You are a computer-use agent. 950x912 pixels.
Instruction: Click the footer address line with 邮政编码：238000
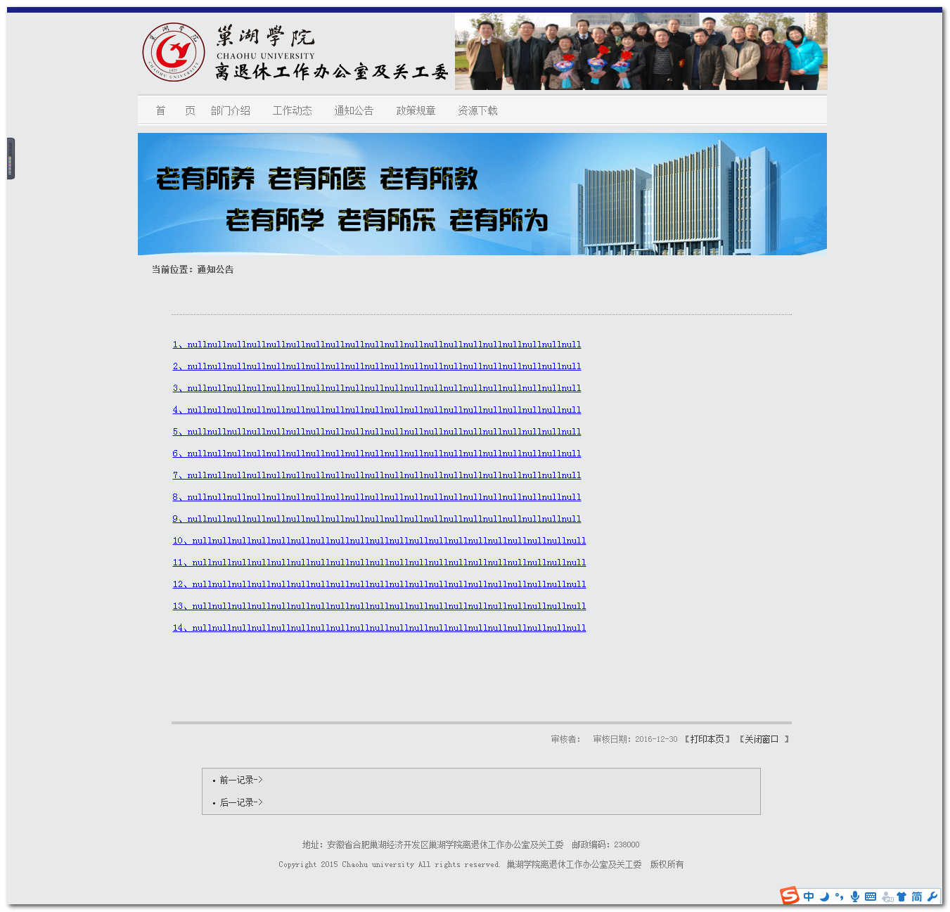(471, 844)
